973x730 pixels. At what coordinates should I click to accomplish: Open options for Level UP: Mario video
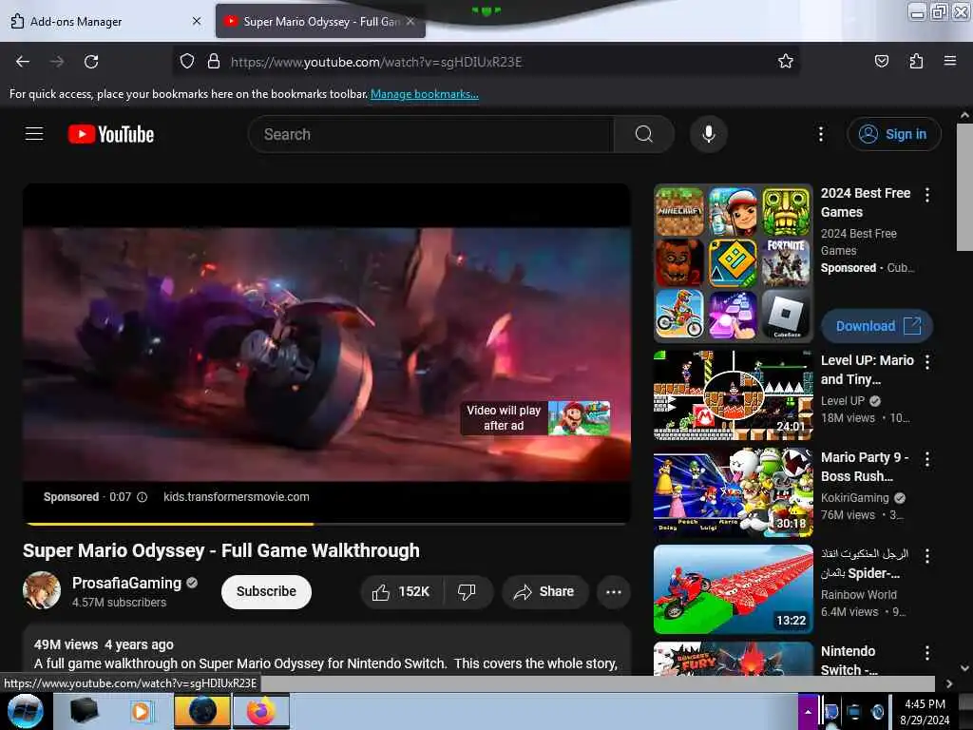927,362
